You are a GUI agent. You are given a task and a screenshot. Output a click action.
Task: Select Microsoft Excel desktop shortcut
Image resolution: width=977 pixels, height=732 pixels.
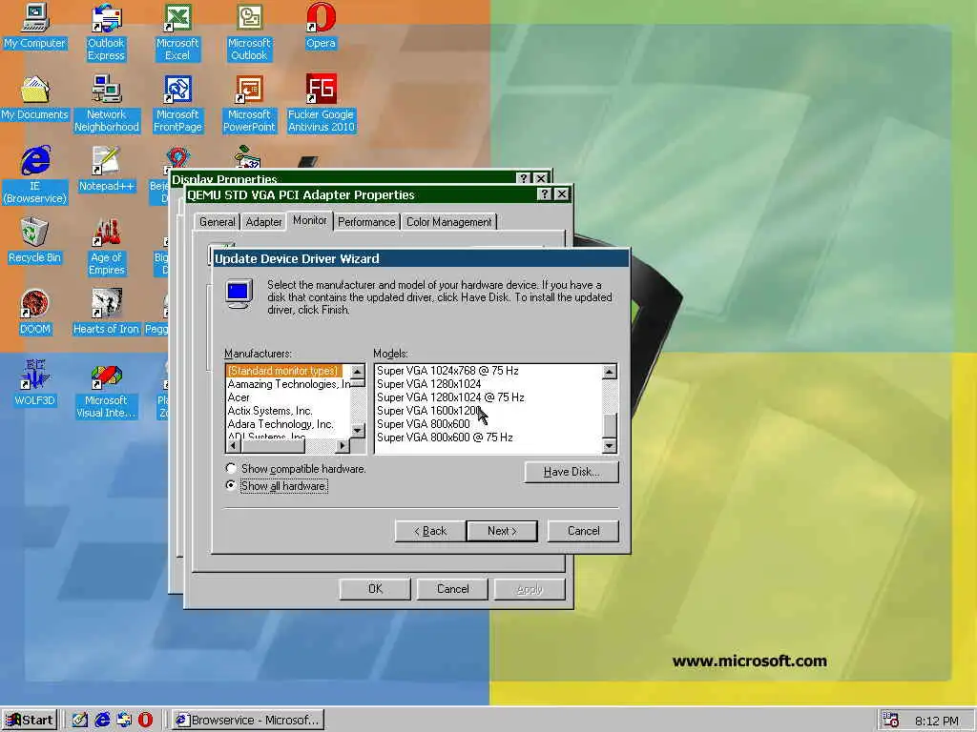tap(177, 32)
